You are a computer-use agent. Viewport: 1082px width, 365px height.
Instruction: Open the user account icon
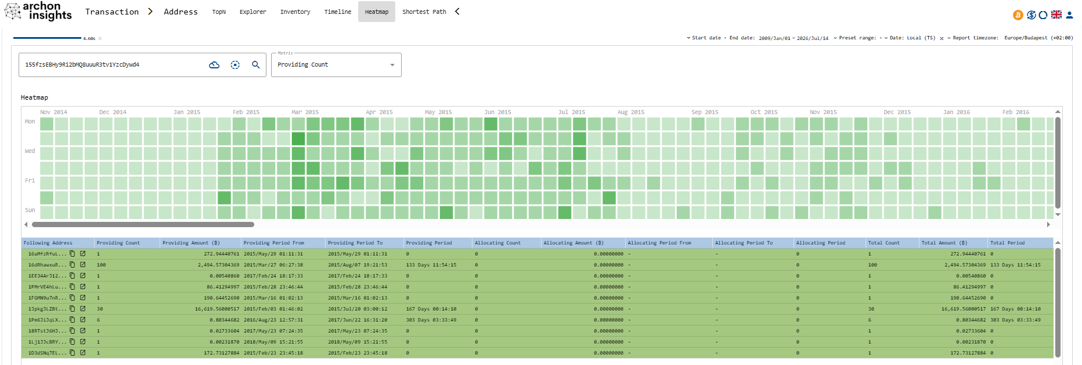[x=1069, y=15]
